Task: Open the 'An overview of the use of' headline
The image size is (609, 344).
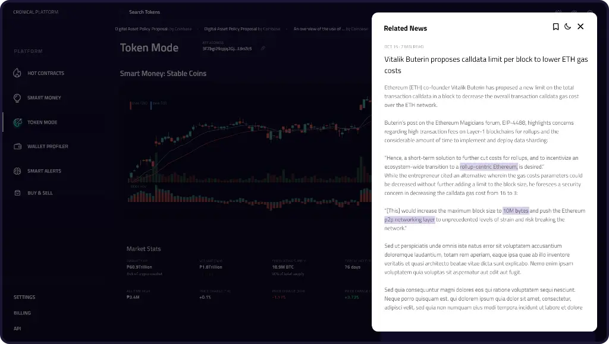Action: (x=331, y=29)
